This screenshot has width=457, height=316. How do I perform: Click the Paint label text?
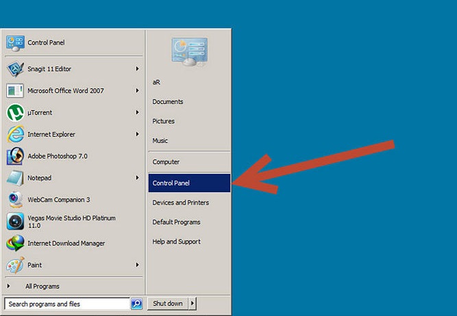click(34, 265)
